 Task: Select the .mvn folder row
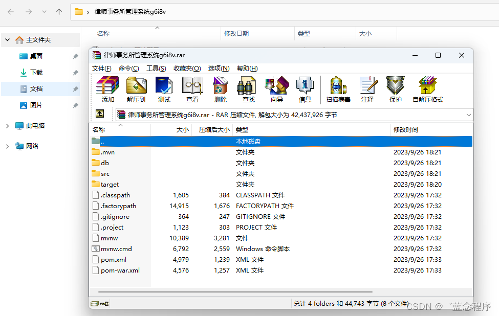click(281, 152)
